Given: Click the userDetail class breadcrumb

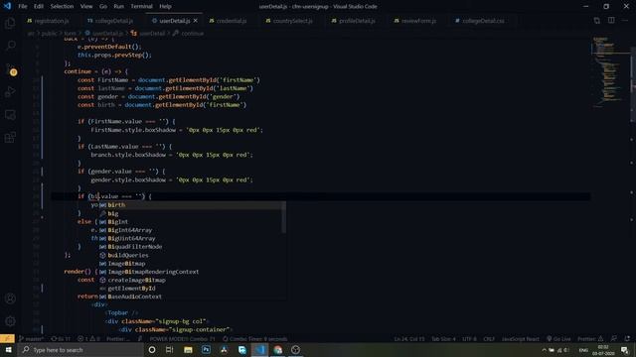Looking at the screenshot, I should tap(148, 34).
